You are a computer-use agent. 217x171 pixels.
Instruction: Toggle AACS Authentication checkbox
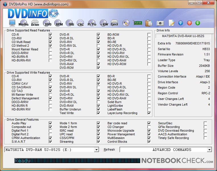click(x=205, y=134)
